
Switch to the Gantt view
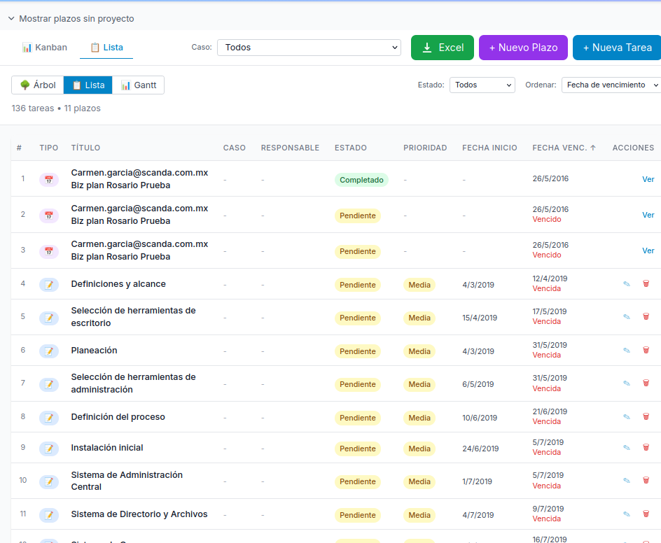138,85
